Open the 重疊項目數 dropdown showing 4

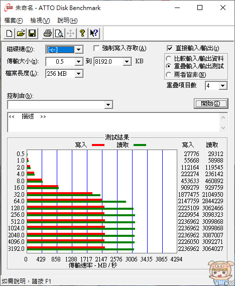pyautogui.click(x=223, y=85)
